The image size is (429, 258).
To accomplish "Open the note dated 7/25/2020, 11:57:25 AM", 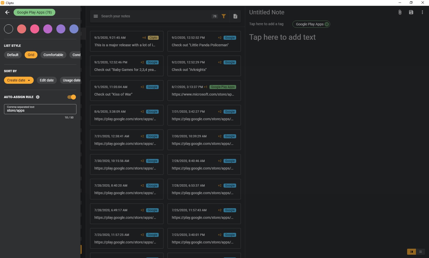I will pos(127,238).
